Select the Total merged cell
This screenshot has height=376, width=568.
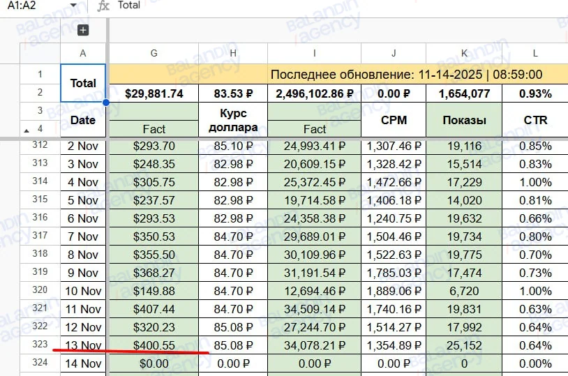coord(83,83)
